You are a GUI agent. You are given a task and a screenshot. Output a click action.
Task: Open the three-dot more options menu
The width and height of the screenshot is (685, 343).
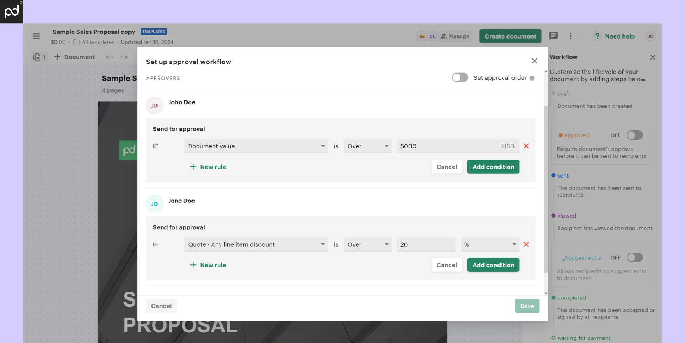(571, 36)
